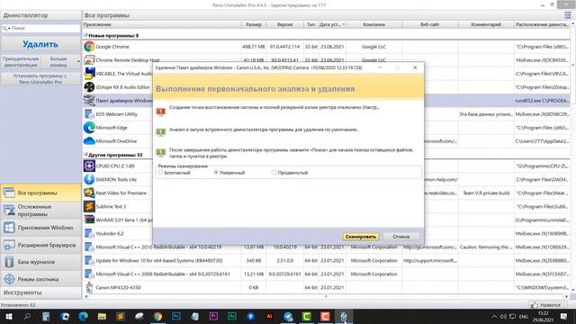The image size is (576, 324).
Task: Click horizontal scrollbar of program list
Action: pos(326,296)
